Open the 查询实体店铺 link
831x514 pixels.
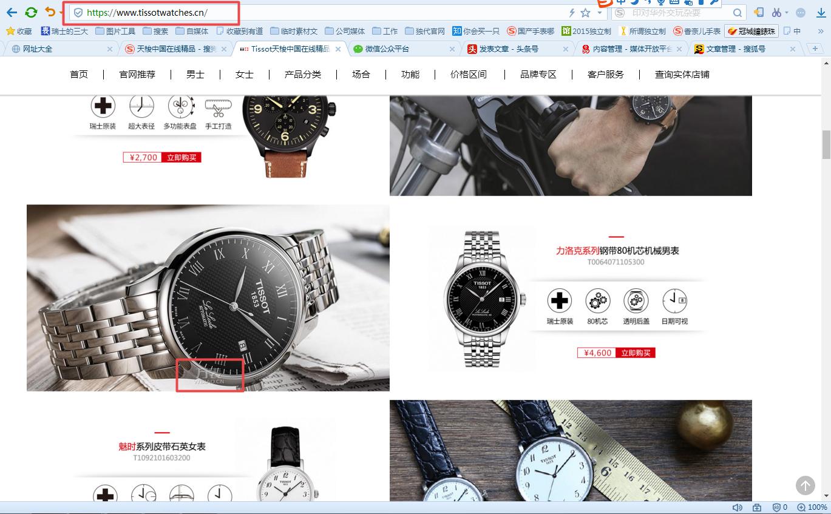tap(681, 74)
